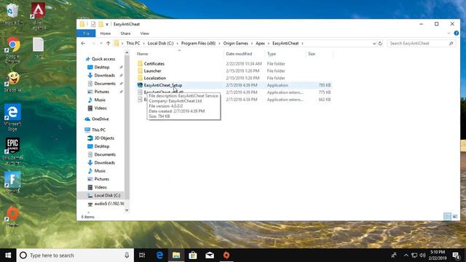
Task: Open Customize Quick Access Toolbar dropdown
Action: pyautogui.click(x=107, y=24)
